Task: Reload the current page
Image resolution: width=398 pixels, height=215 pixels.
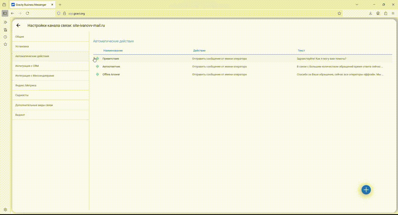Action: (27, 13)
